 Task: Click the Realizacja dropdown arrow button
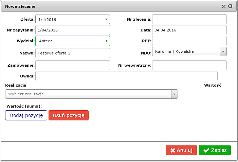pyautogui.click(x=174, y=94)
